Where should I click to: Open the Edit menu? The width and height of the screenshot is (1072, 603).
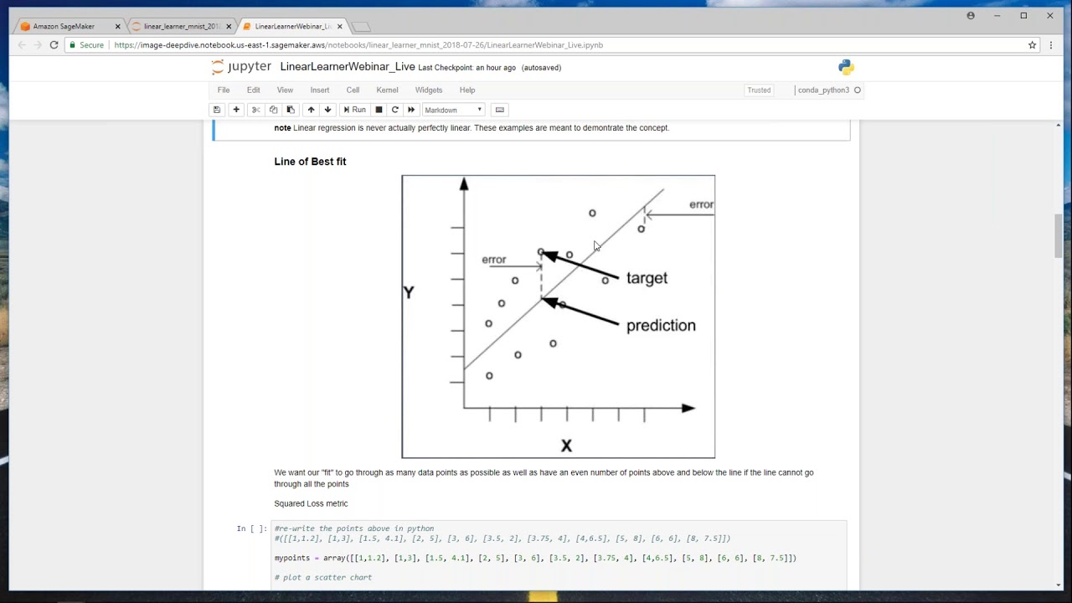(254, 90)
